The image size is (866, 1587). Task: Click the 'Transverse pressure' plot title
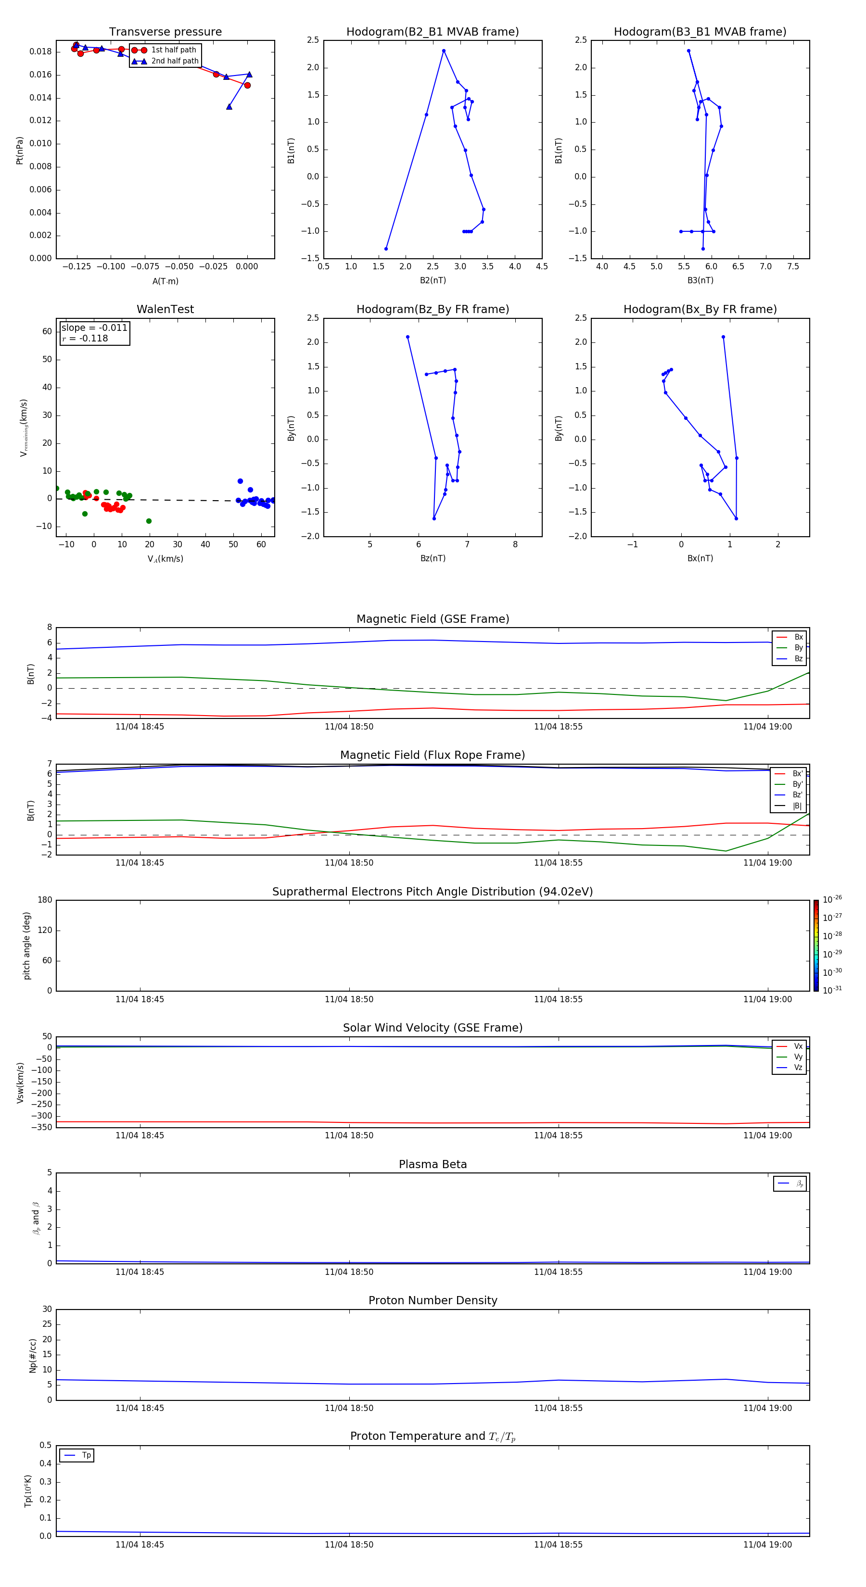coord(165,32)
